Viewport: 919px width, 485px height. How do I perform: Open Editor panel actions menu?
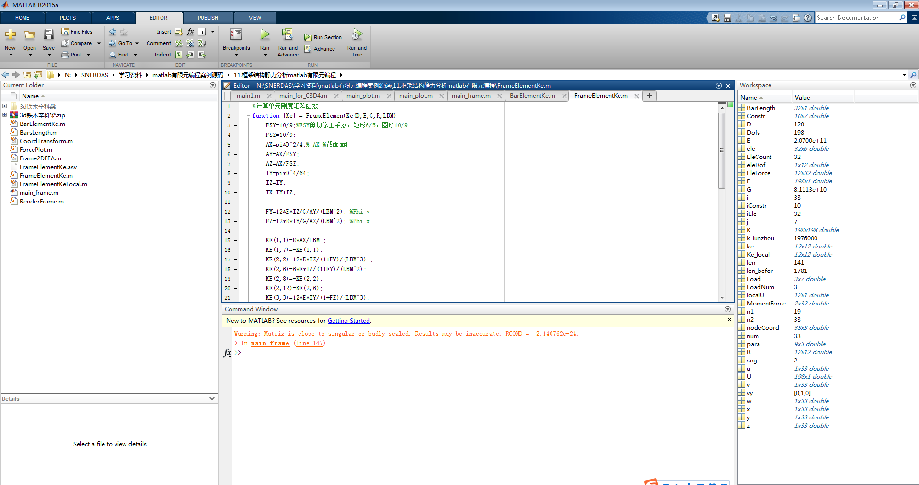point(719,86)
